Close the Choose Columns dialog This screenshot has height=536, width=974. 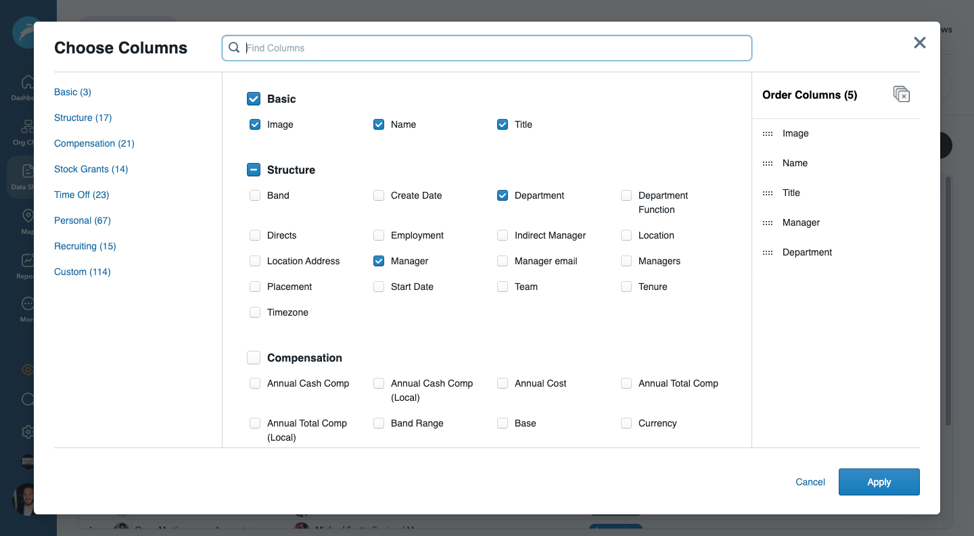tap(919, 43)
